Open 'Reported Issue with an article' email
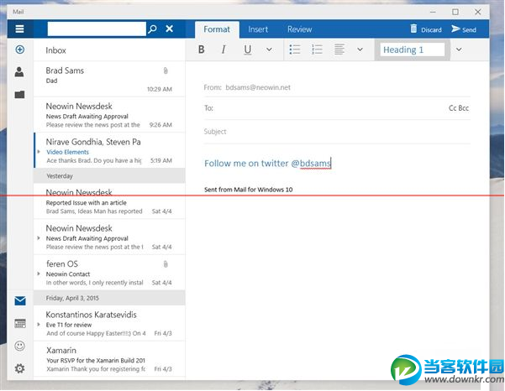 pos(109,201)
